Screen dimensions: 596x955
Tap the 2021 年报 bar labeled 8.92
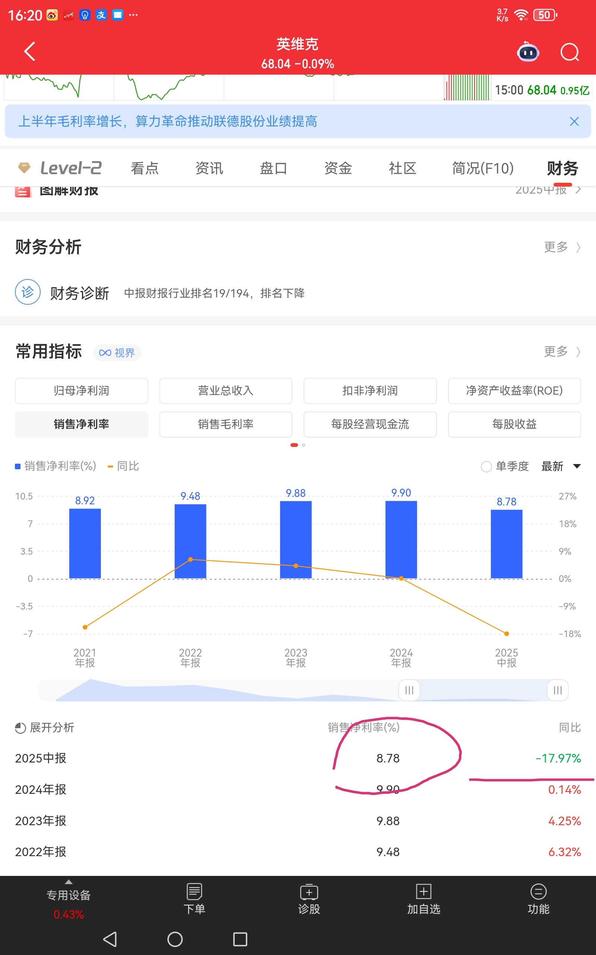(x=85, y=544)
